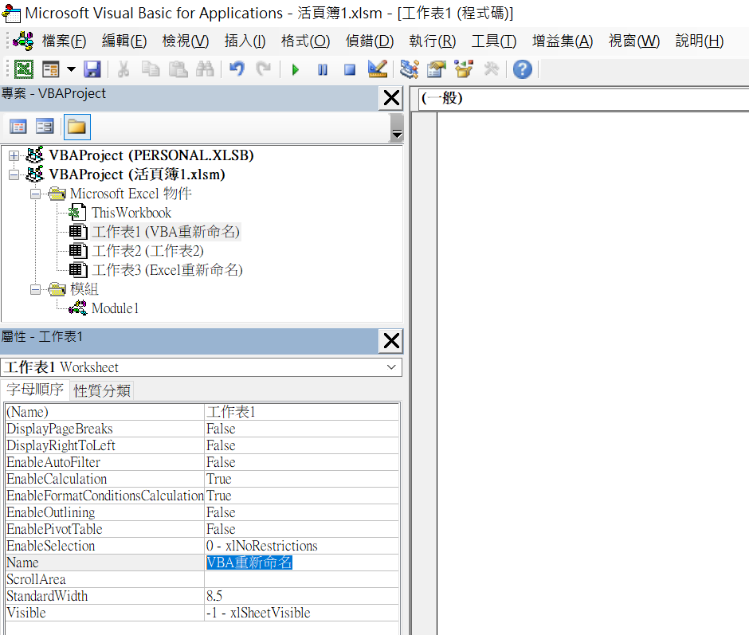Close the Properties 工作表1 pane
The width and height of the screenshot is (749, 635).
tap(391, 341)
